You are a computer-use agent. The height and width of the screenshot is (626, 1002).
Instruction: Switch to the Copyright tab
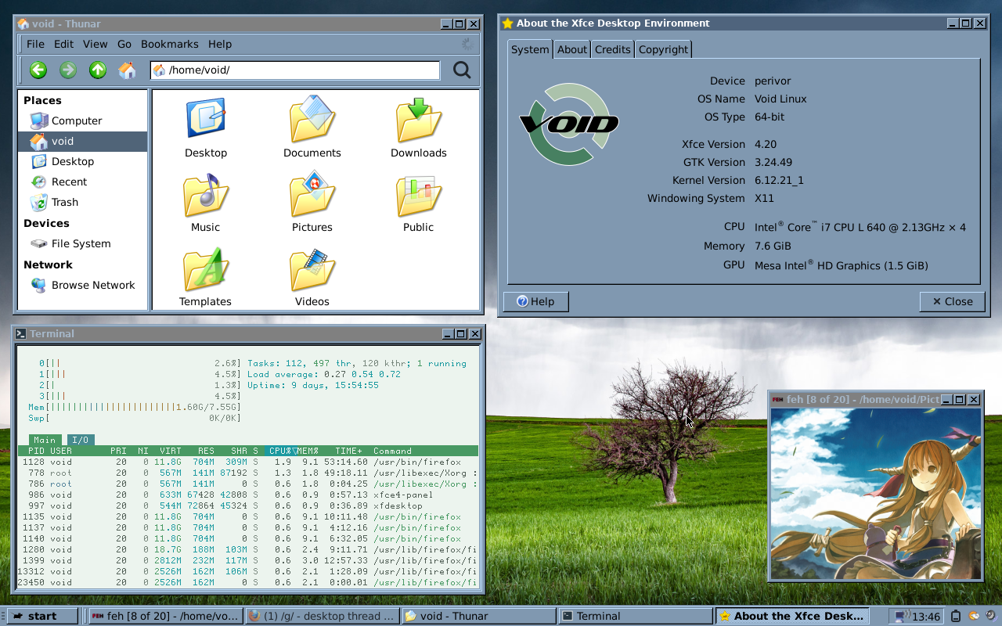(663, 49)
